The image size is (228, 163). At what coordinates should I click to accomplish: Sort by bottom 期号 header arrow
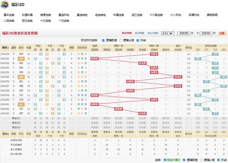(8, 134)
